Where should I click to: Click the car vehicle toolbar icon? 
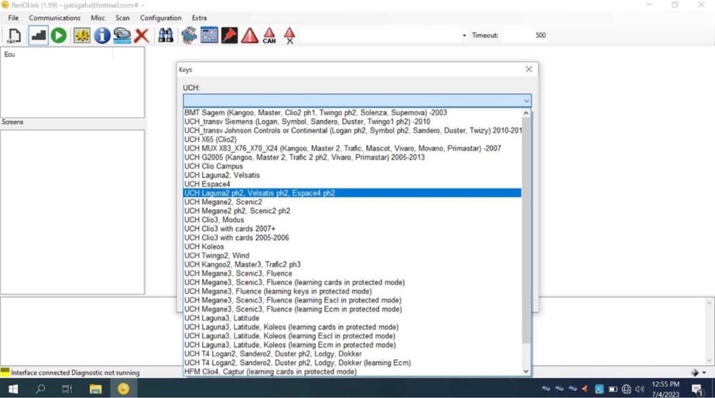tap(122, 36)
